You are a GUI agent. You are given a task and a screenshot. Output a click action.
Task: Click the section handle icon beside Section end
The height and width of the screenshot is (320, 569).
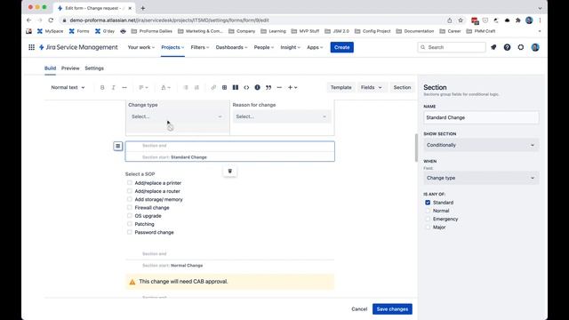pyautogui.click(x=118, y=146)
